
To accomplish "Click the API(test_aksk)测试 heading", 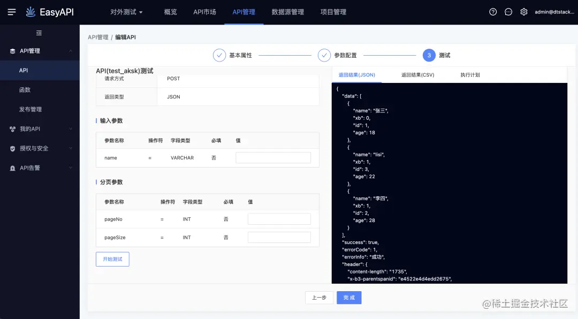I will point(125,71).
